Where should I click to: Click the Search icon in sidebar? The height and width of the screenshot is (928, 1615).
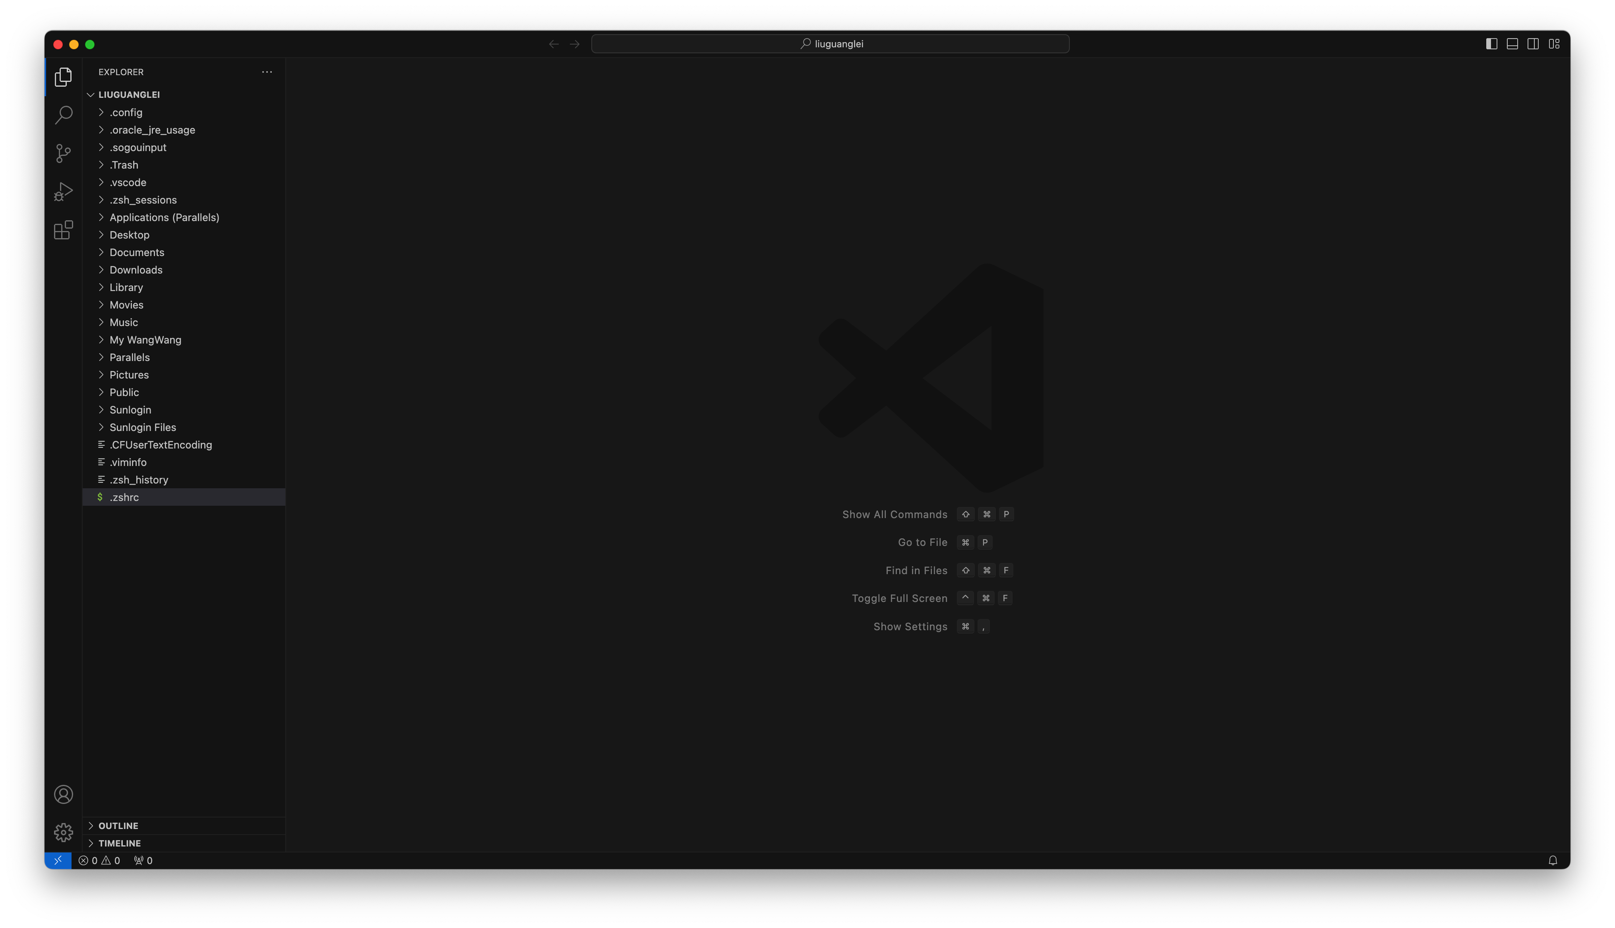[63, 115]
